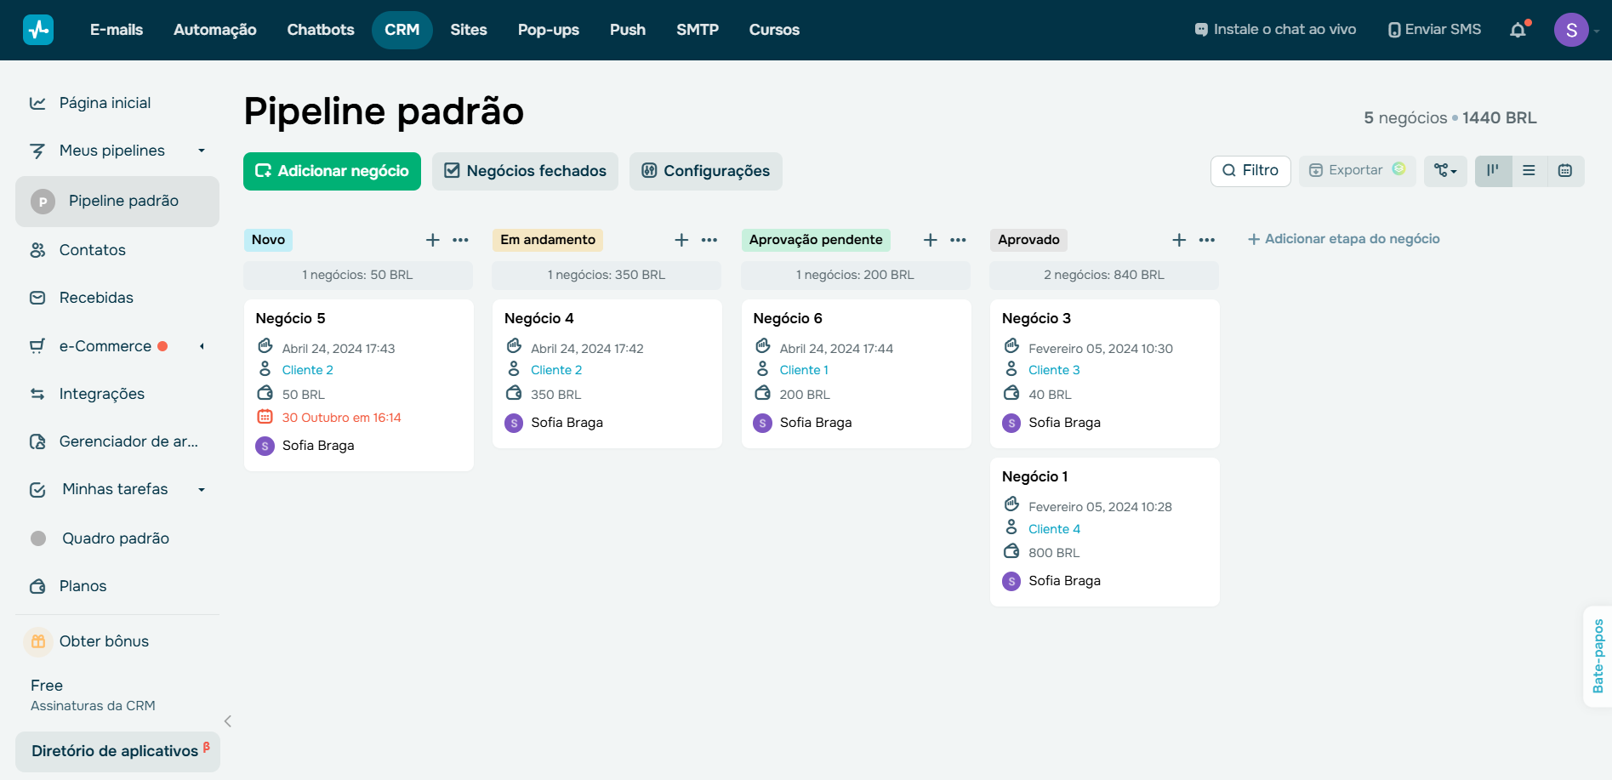Go to Chatbots tab
Screen dimensions: 1612x780
coord(321,30)
